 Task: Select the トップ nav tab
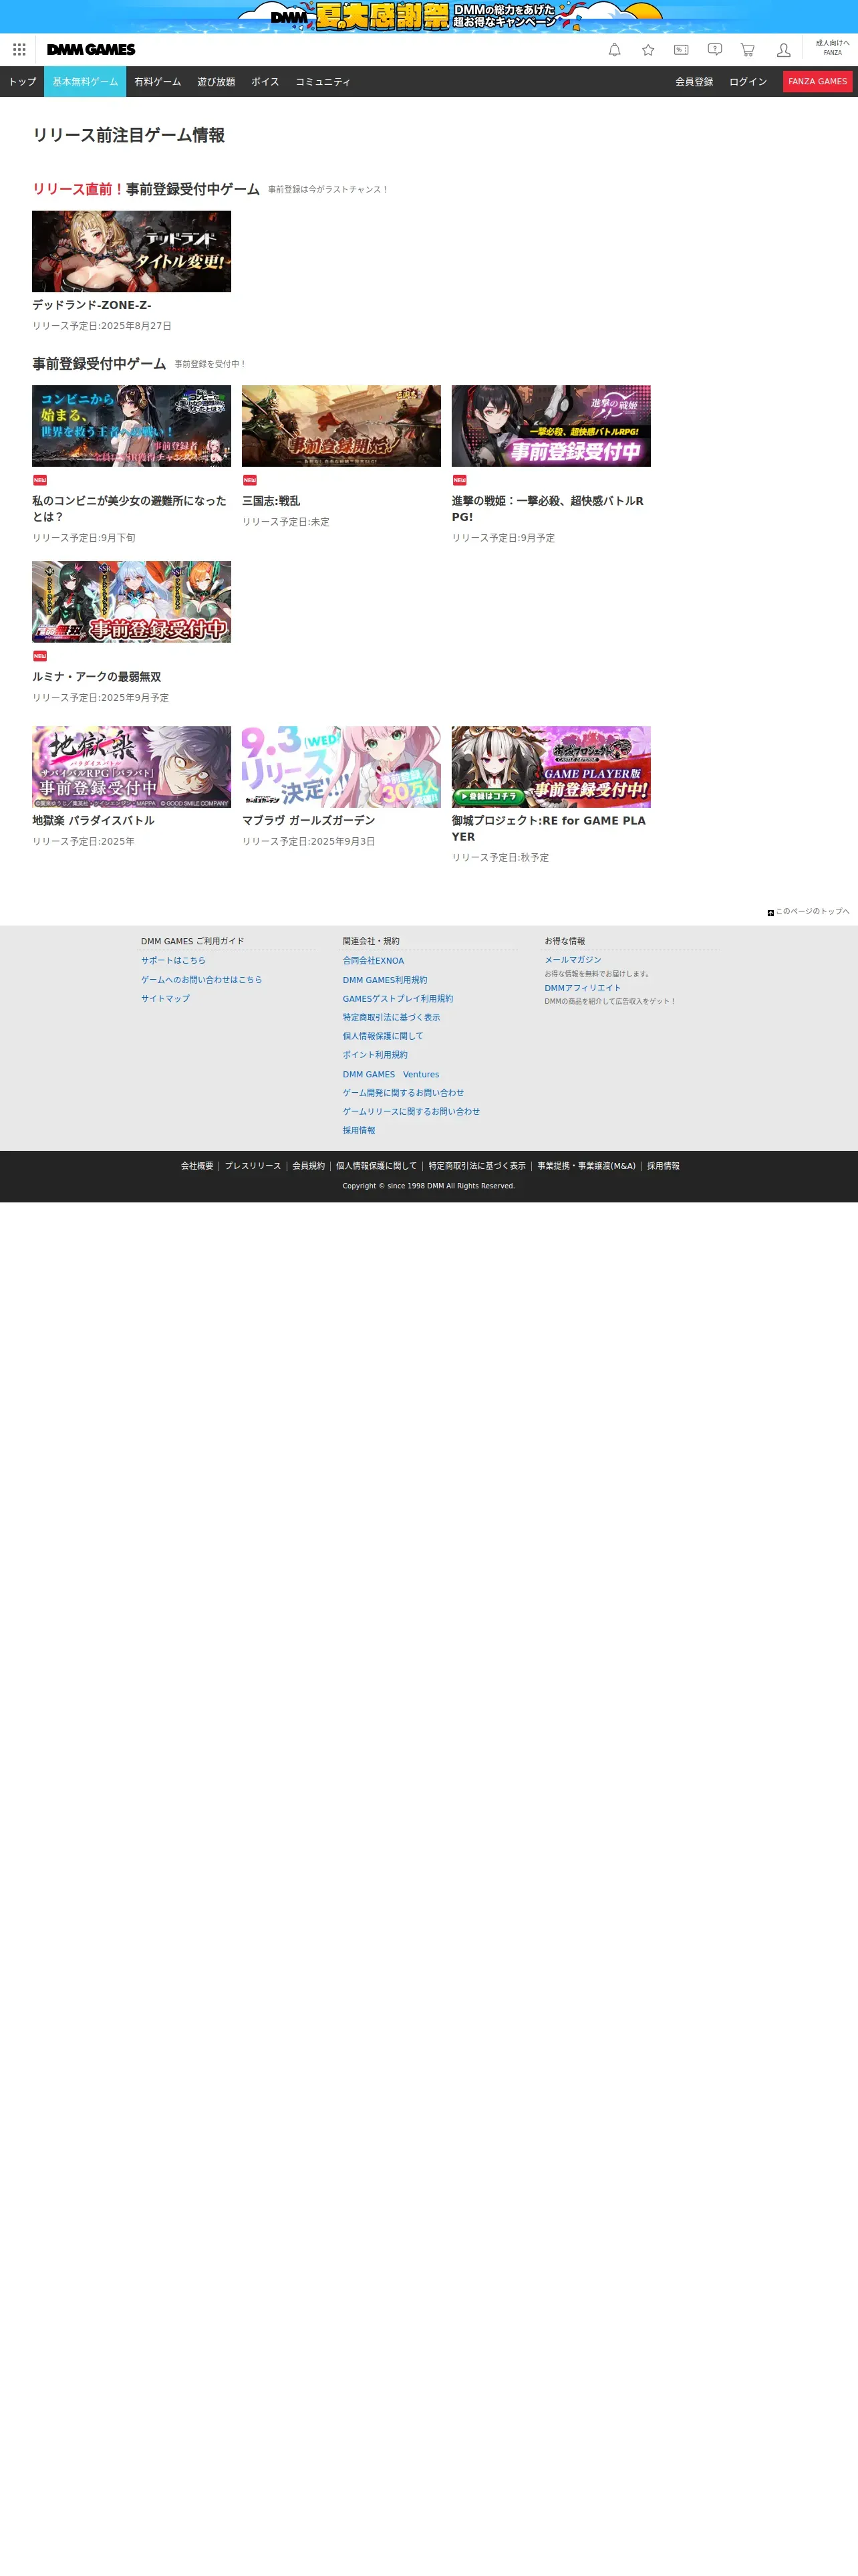[x=22, y=82]
